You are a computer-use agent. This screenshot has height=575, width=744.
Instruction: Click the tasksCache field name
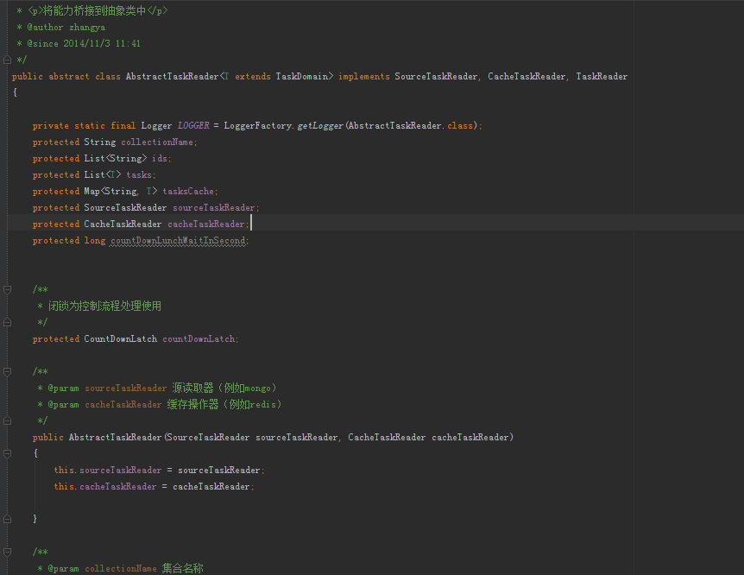188,192
